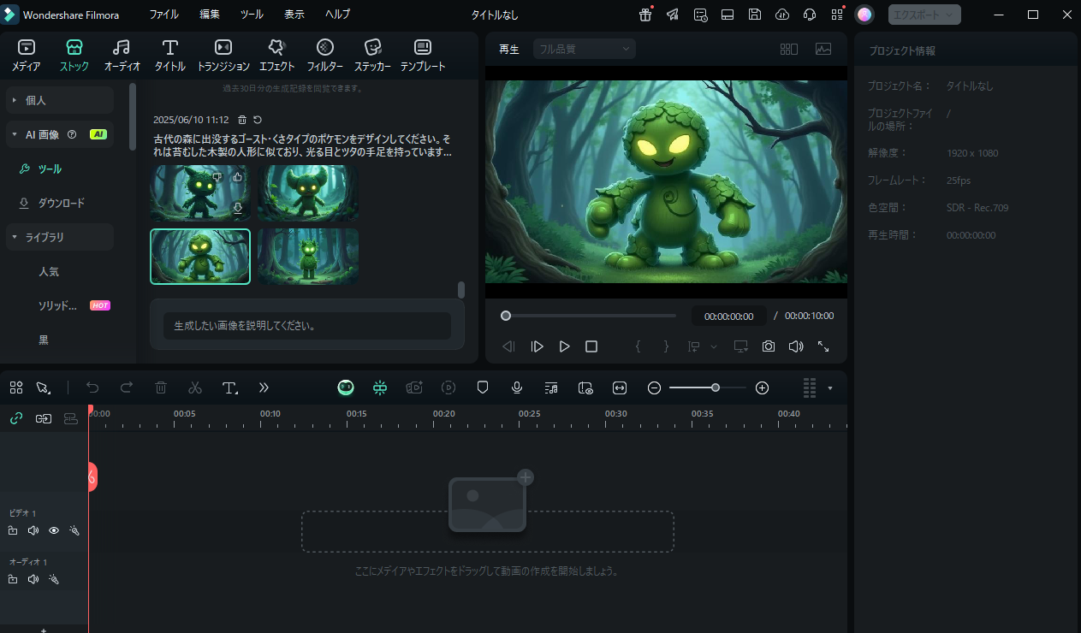Delete the 2025/06/10 generation record

click(x=242, y=120)
